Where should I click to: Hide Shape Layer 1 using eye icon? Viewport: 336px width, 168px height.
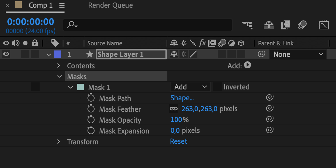pos(6,54)
